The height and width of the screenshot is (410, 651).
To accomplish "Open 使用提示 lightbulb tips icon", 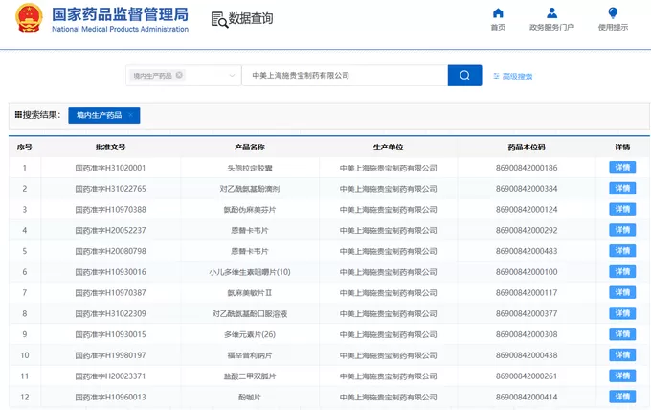I will (613, 12).
